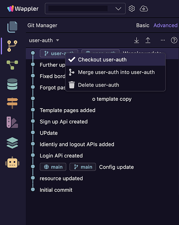Open the three-dots more options menu
Image resolution: width=179 pixels, height=225 pixels.
[x=163, y=40]
